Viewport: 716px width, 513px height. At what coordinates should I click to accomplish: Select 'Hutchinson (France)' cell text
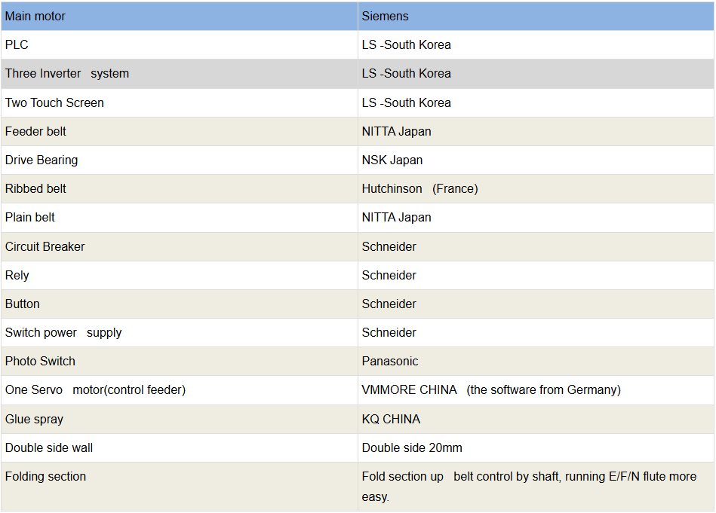419,188
